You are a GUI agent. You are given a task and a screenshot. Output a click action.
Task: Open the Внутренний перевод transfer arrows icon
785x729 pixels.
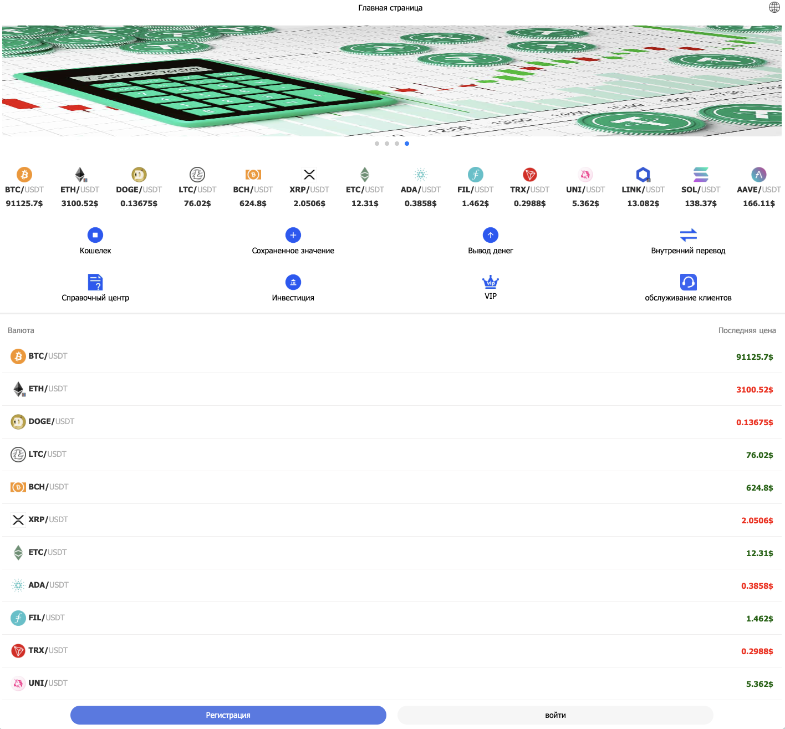coord(689,235)
